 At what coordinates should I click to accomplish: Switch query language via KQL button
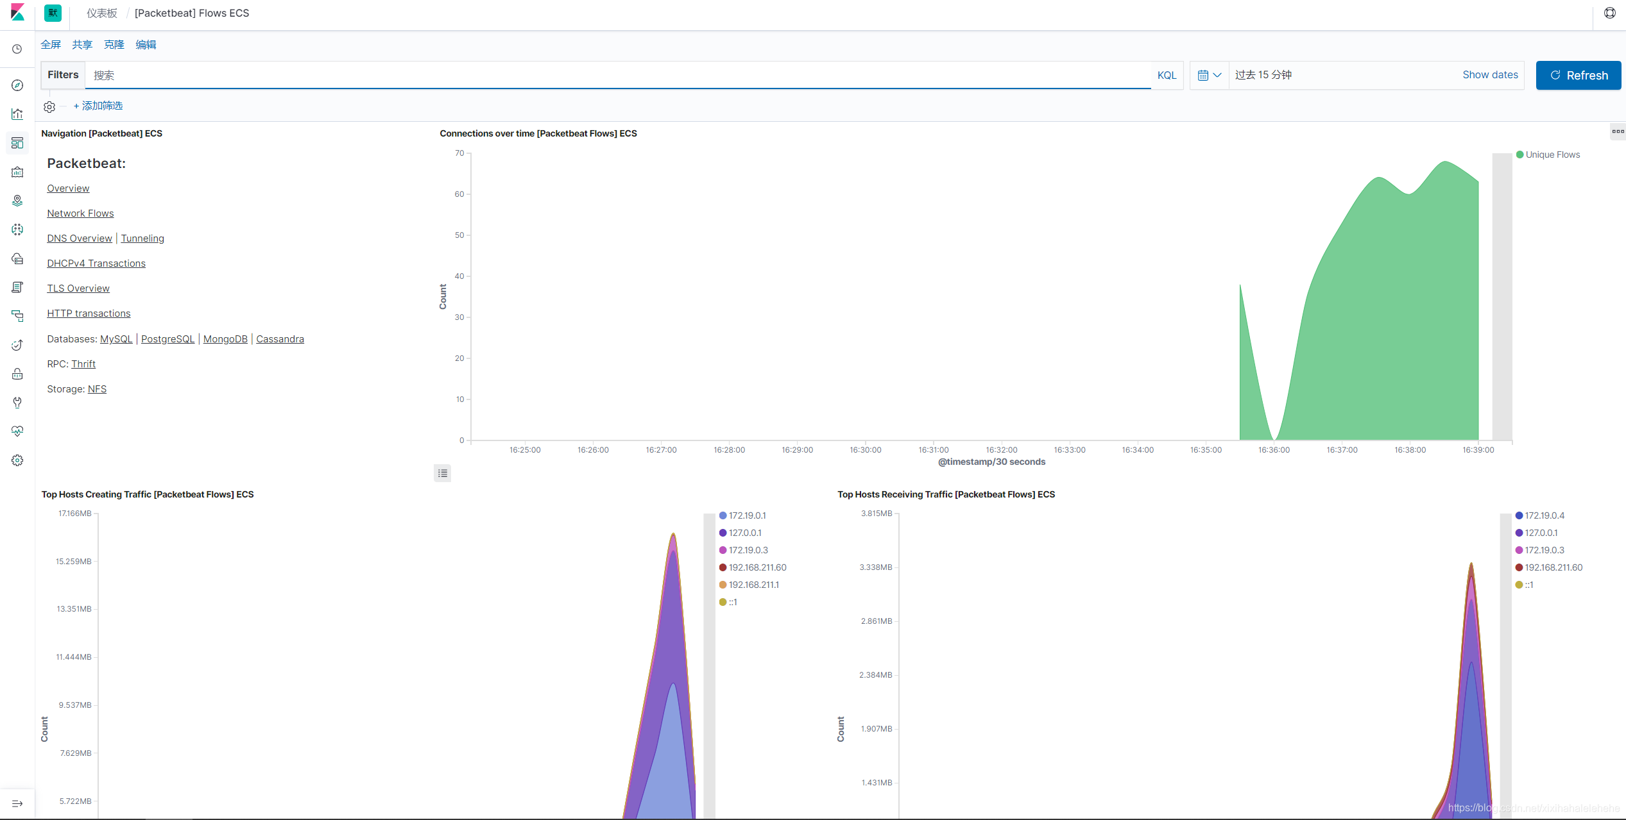tap(1167, 75)
